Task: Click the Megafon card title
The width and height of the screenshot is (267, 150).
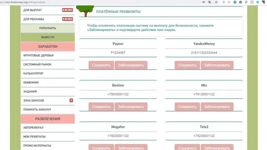Action: pyautogui.click(x=118, y=127)
